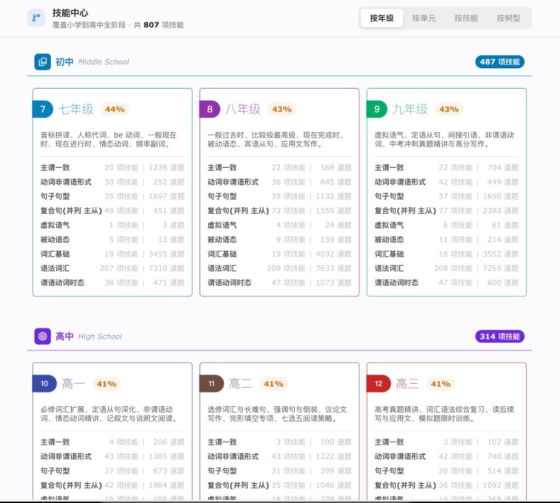560x503 pixels.
Task: Select 复合句(并列 主从) row in 九年级 card
Action: pyautogui.click(x=446, y=210)
